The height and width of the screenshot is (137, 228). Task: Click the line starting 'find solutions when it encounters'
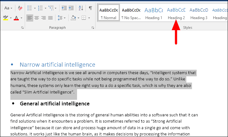point(96,121)
